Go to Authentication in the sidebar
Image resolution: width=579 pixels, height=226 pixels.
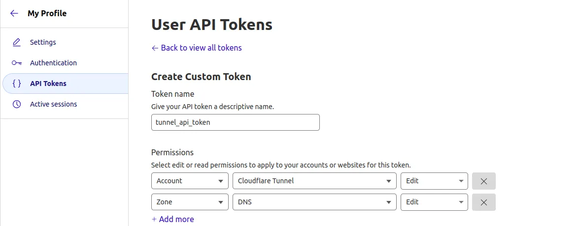[53, 63]
